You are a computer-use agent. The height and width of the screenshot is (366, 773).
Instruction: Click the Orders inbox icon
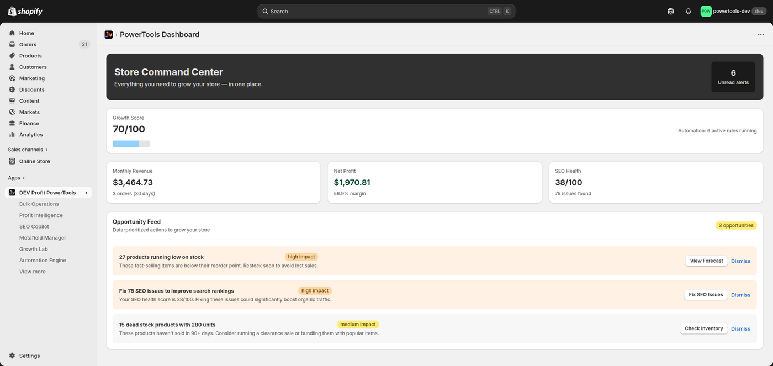(x=12, y=44)
